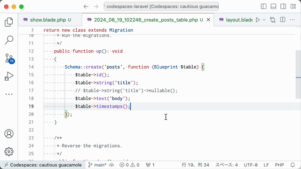Expand the run options dropdown chevron
301x169 pixels.
pyautogui.click(x=264, y=20)
